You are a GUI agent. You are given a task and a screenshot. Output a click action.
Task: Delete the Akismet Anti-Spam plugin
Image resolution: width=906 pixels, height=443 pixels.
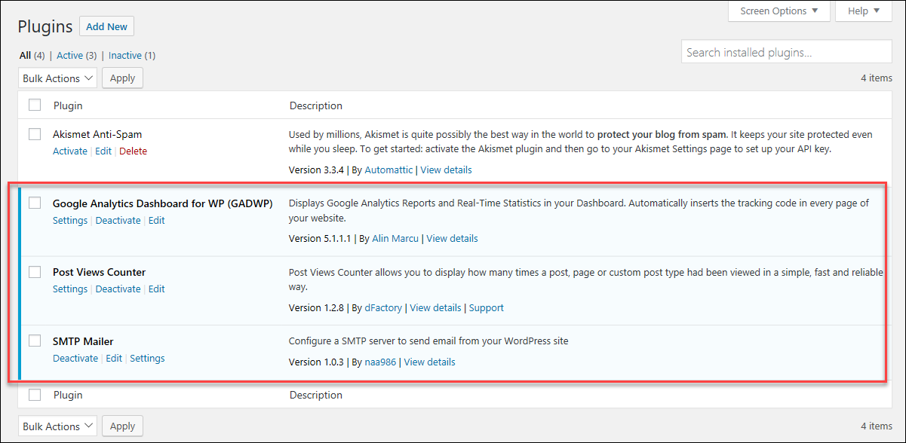[133, 151]
